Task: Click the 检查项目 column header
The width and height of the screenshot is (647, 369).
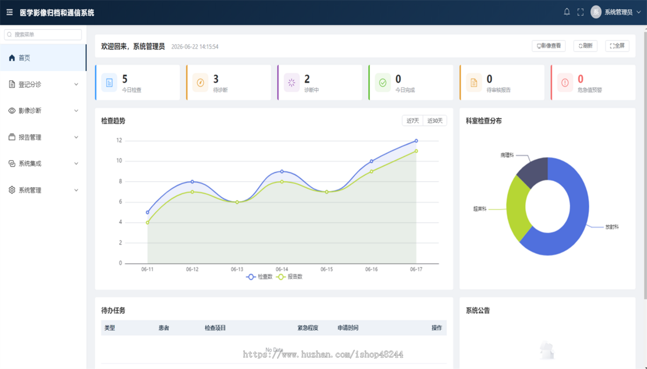Action: [215, 328]
